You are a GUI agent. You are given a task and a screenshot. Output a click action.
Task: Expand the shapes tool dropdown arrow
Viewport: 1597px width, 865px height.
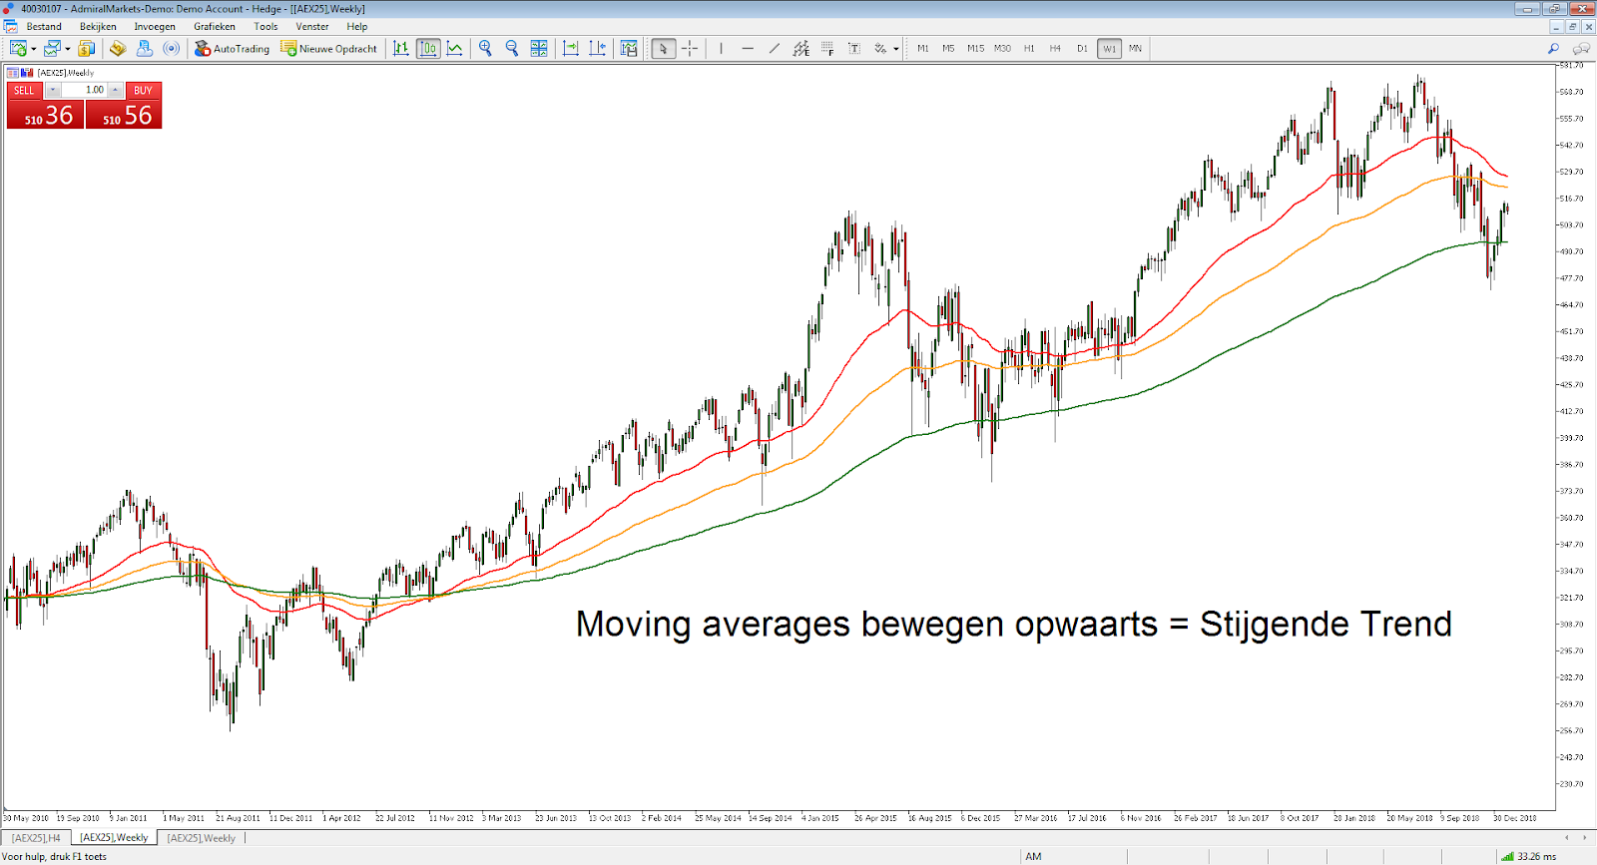(896, 49)
